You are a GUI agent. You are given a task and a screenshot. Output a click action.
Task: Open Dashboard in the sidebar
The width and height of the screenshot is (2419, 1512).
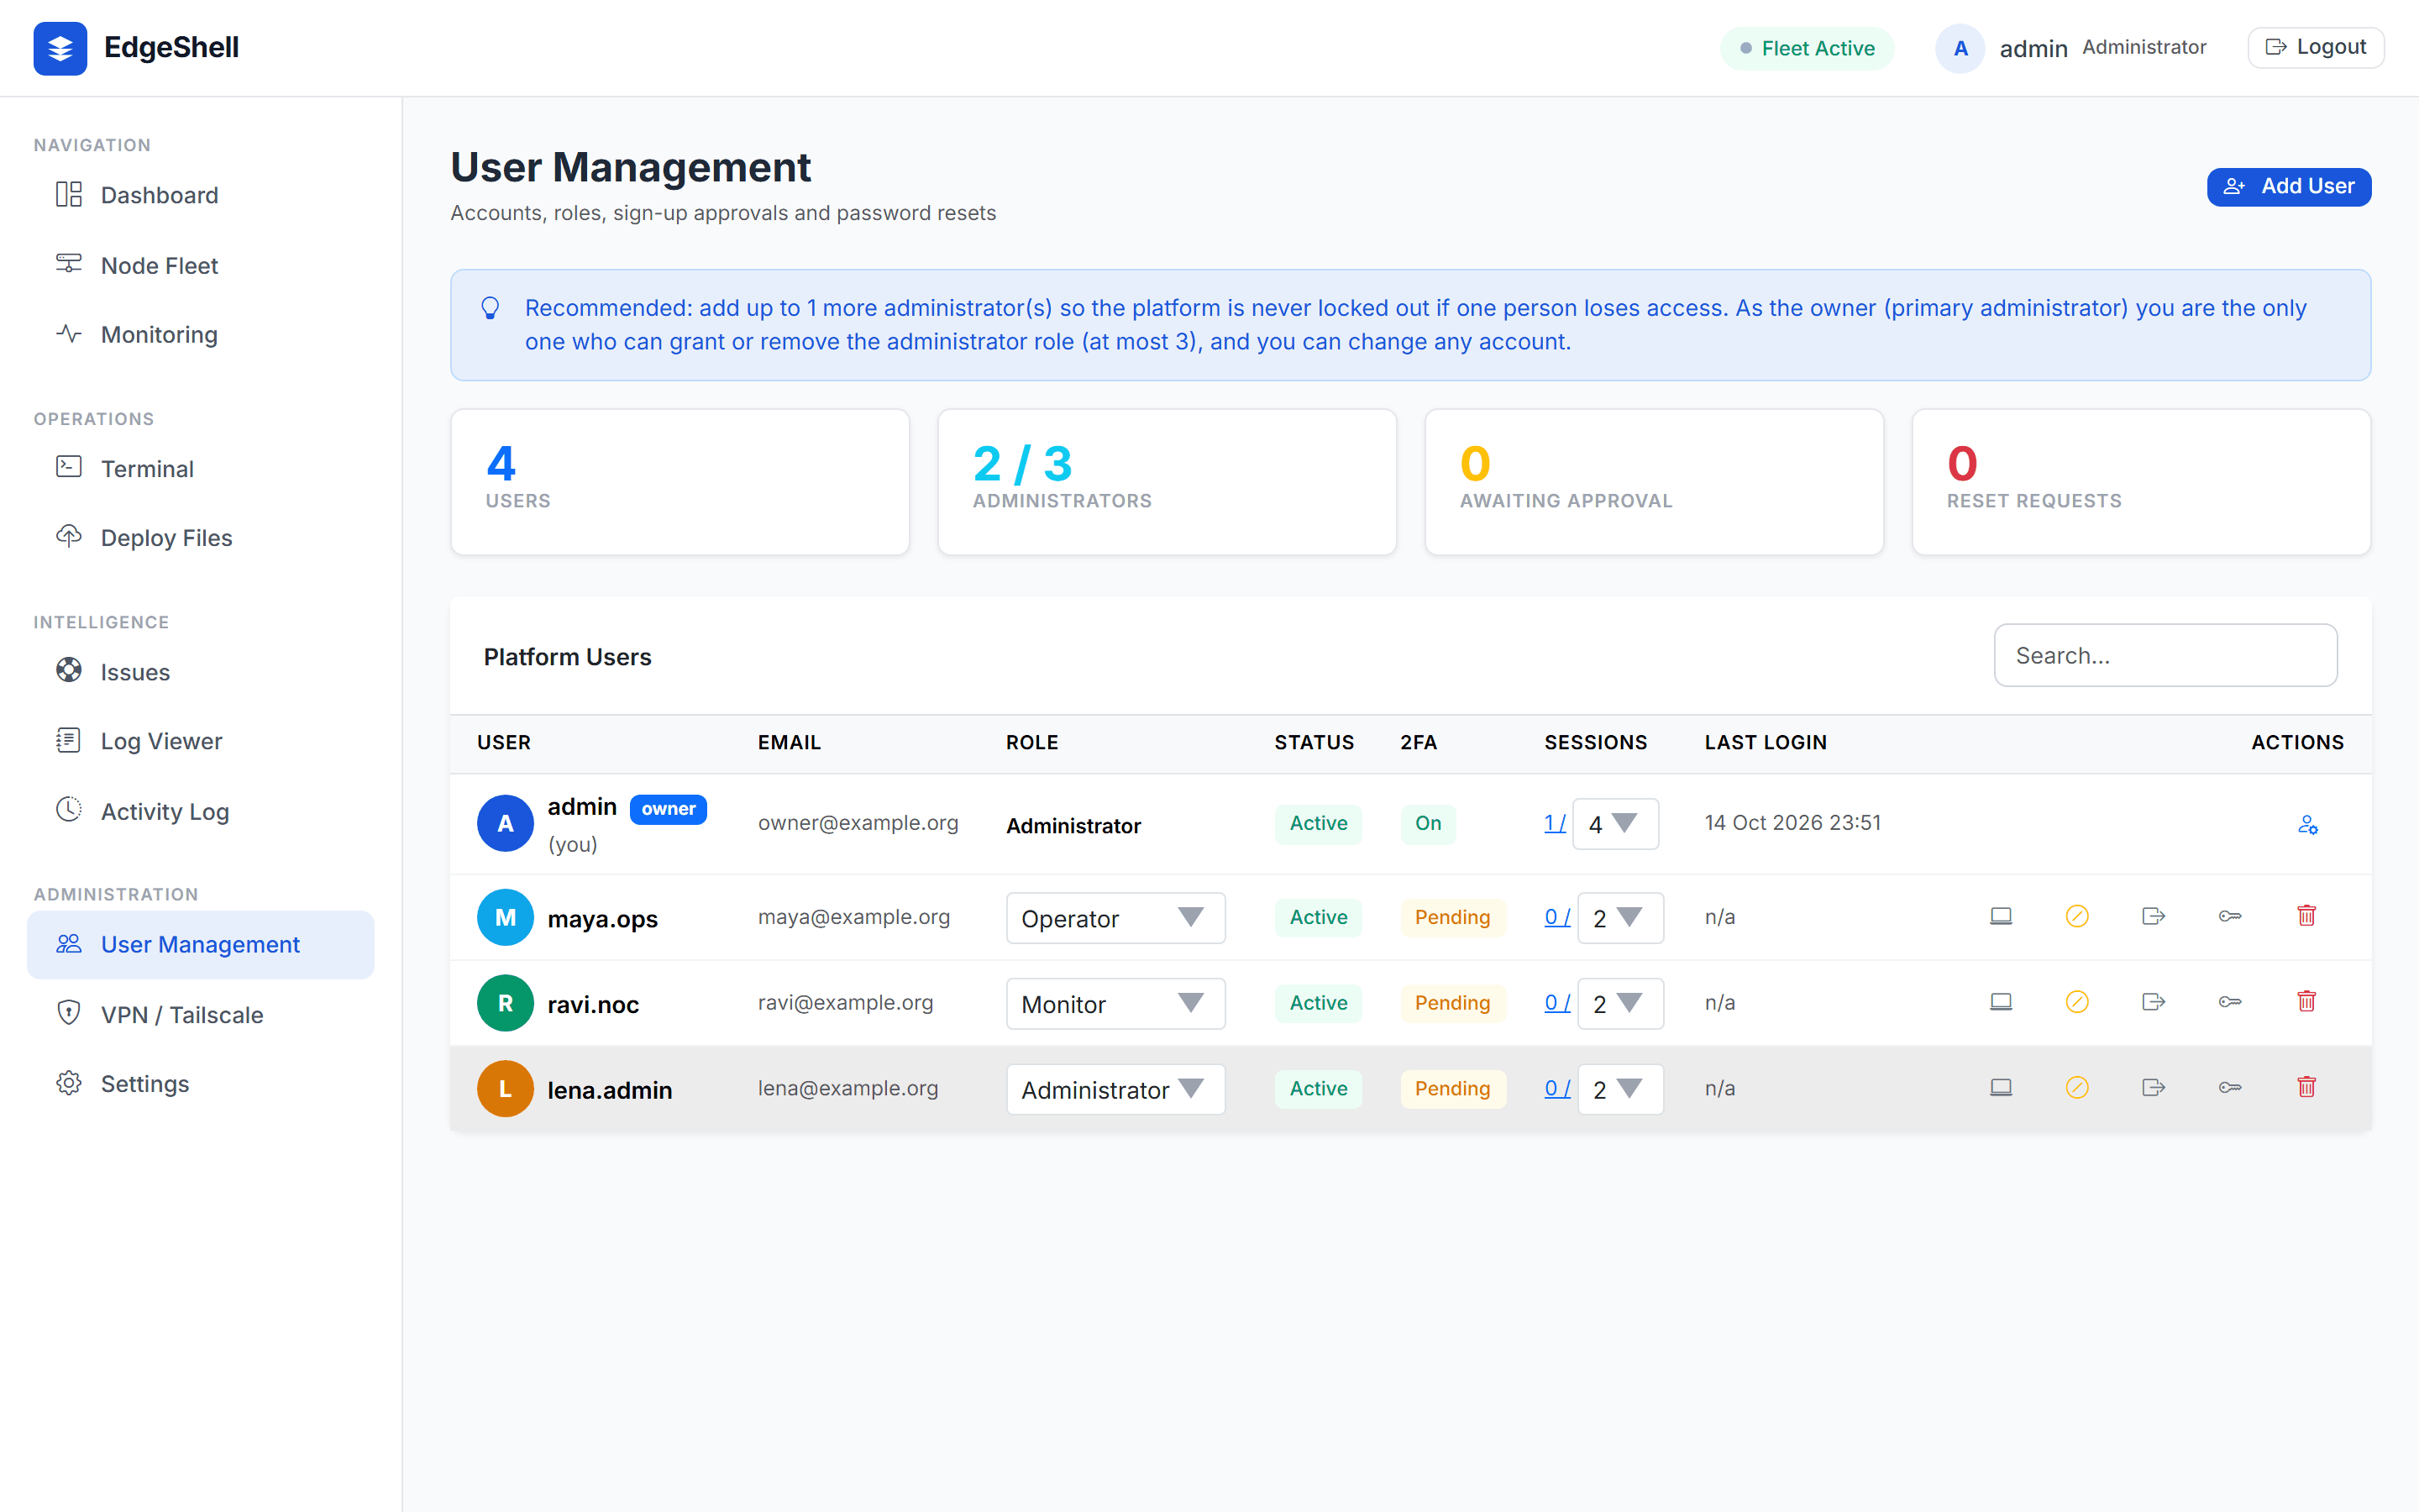pos(200,195)
